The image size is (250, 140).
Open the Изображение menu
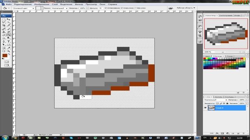42,4
